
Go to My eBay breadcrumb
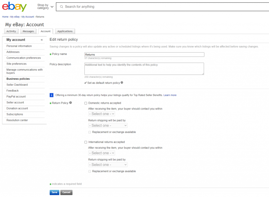click(x=15, y=17)
